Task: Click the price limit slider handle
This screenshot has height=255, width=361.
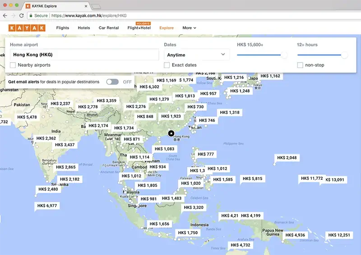Action: click(x=284, y=55)
